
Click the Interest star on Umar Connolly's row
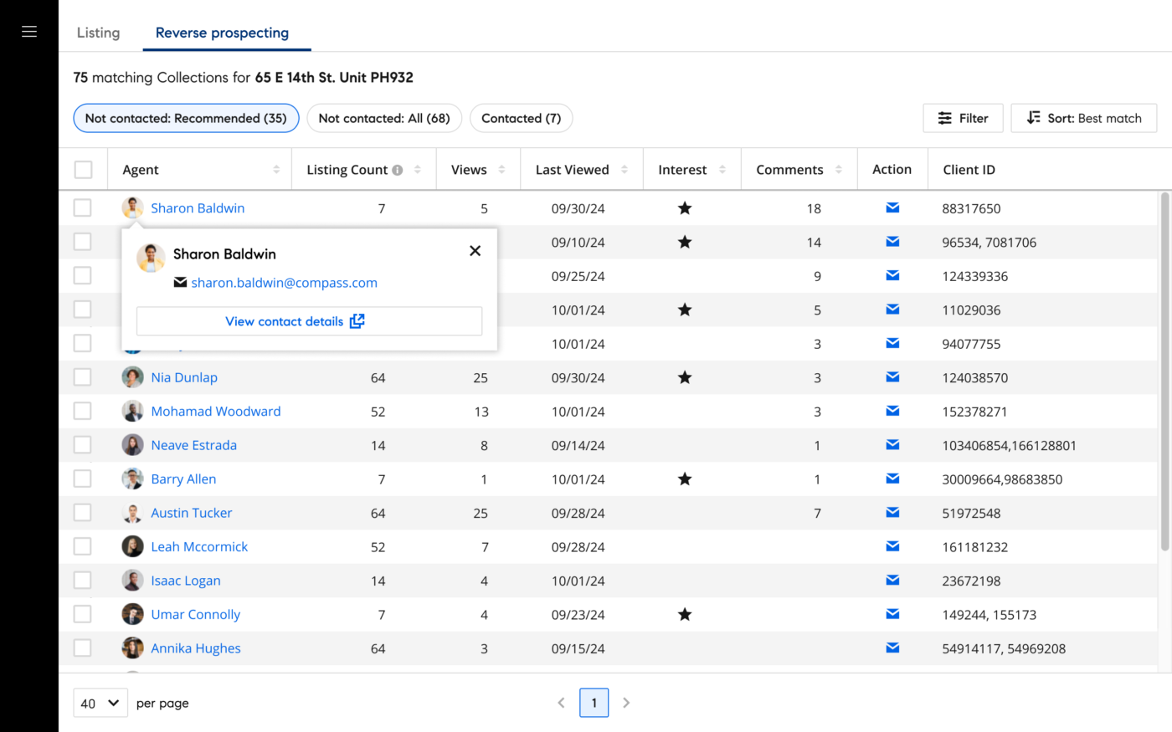685,613
